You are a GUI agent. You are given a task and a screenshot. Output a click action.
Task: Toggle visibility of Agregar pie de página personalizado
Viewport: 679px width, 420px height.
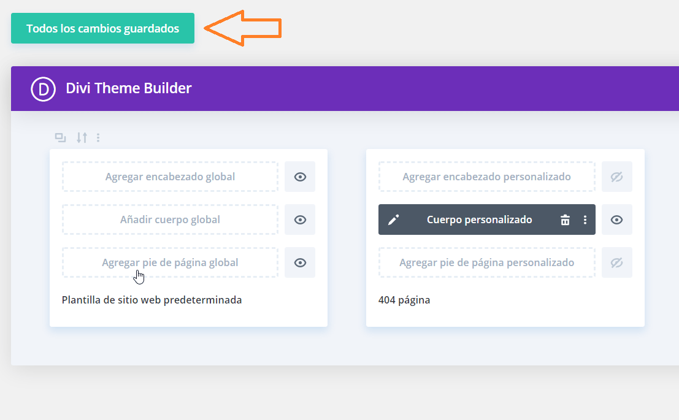616,262
